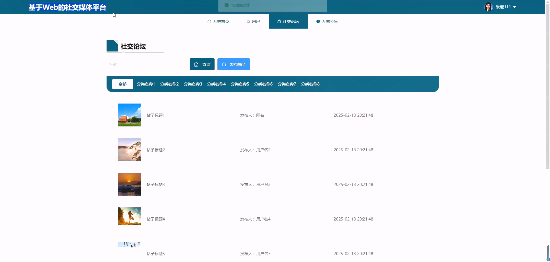Click the site title 基于Web的社交媒体平台
550x262 pixels.
click(x=67, y=7)
